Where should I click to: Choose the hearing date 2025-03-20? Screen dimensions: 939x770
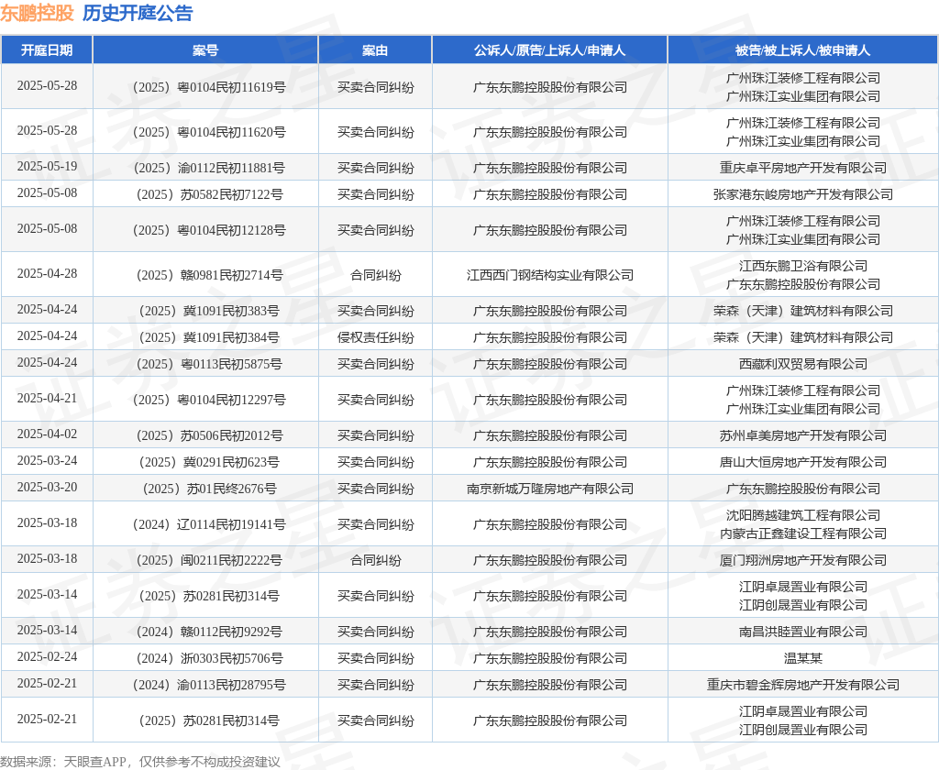click(x=47, y=487)
